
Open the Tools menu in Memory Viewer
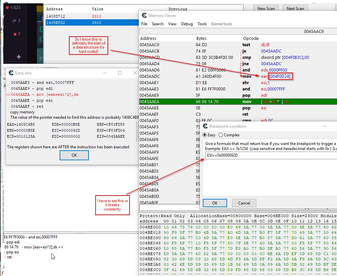202,24
